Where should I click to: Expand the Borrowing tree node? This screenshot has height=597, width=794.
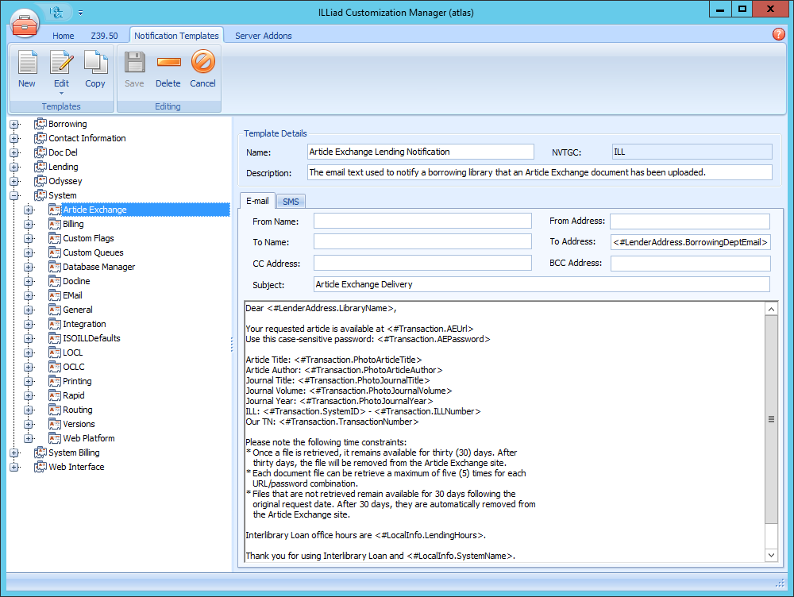coord(14,124)
